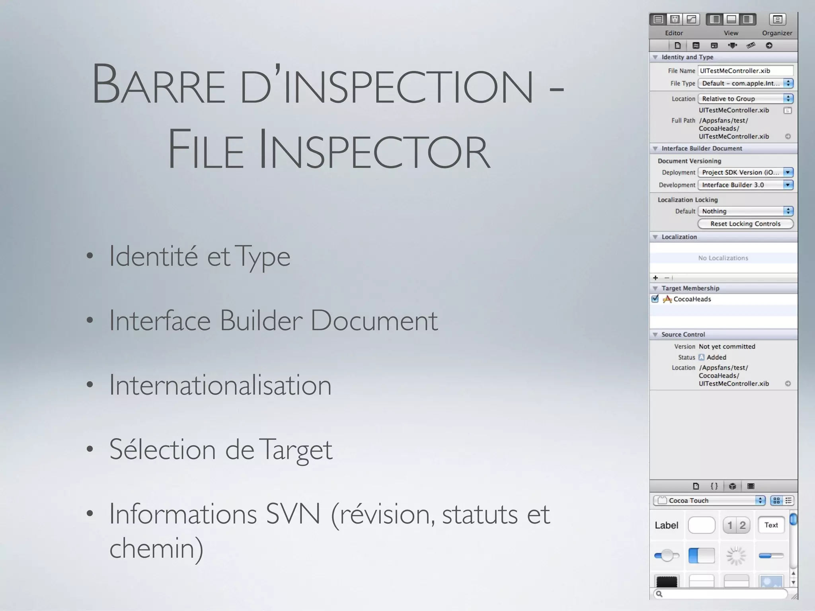Image resolution: width=815 pixels, height=611 pixels.
Task: Select the Label object in library
Action: point(667,525)
